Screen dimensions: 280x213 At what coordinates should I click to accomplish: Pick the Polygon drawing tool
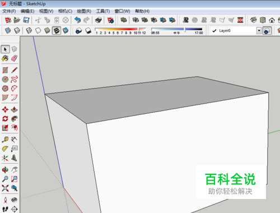pos(5,89)
